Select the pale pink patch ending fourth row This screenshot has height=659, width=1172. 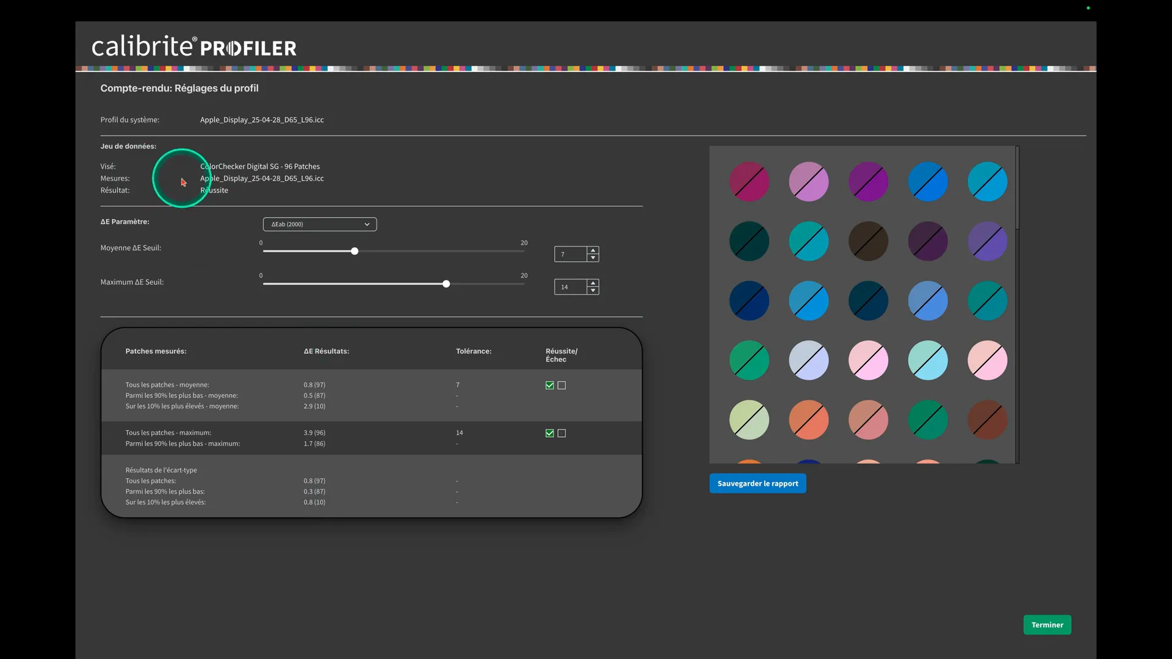(988, 361)
